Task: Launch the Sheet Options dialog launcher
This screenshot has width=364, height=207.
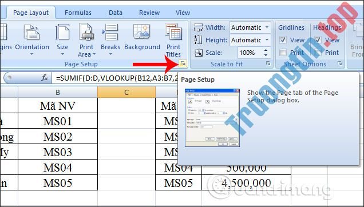Action: click(340, 63)
